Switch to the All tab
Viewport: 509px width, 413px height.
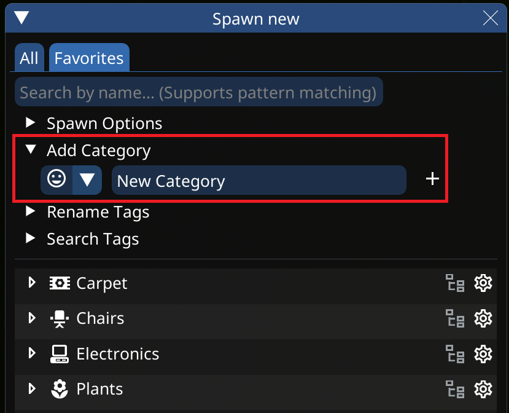point(29,58)
